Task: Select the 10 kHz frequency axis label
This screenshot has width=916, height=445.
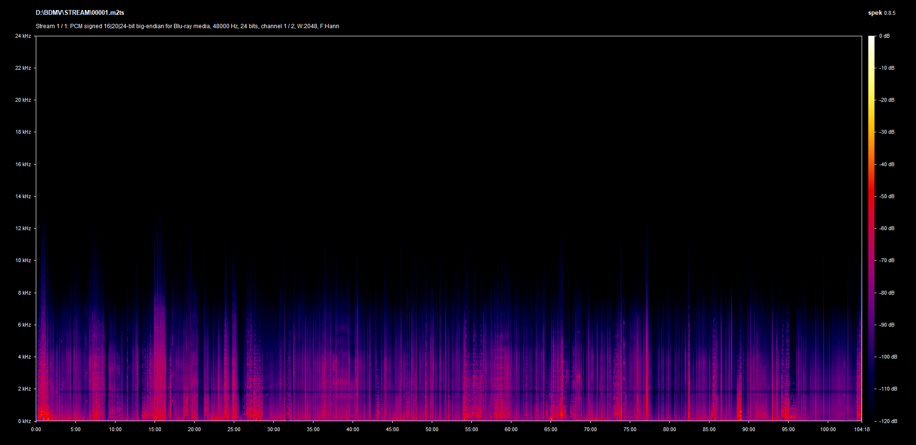Action: tap(23, 261)
